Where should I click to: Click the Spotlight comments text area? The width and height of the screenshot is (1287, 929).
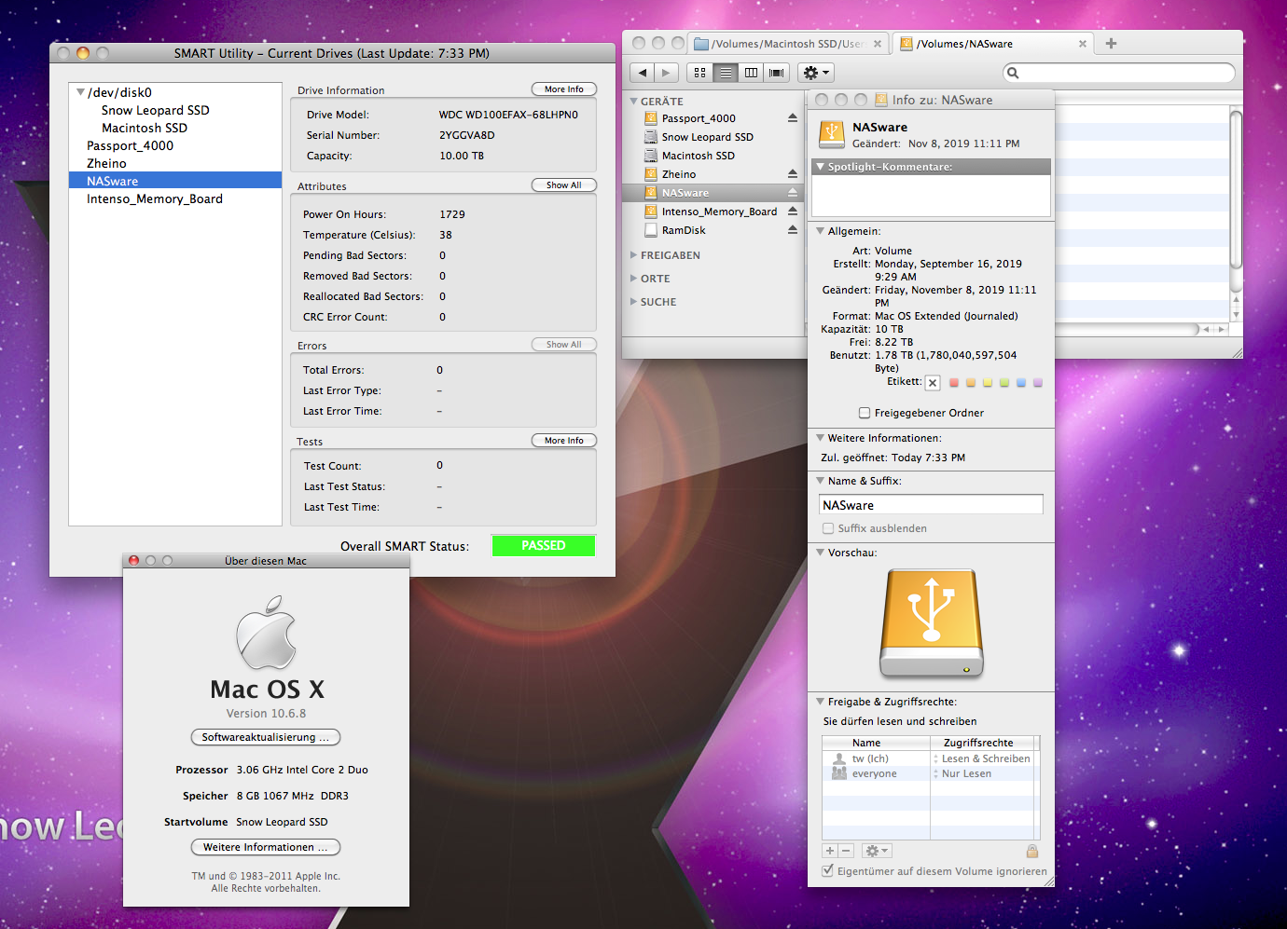pos(931,196)
